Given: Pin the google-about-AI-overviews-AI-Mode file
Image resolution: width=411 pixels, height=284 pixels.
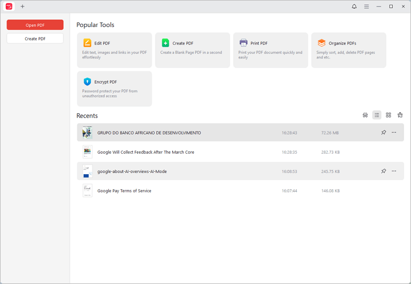Looking at the screenshot, I should 383,171.
